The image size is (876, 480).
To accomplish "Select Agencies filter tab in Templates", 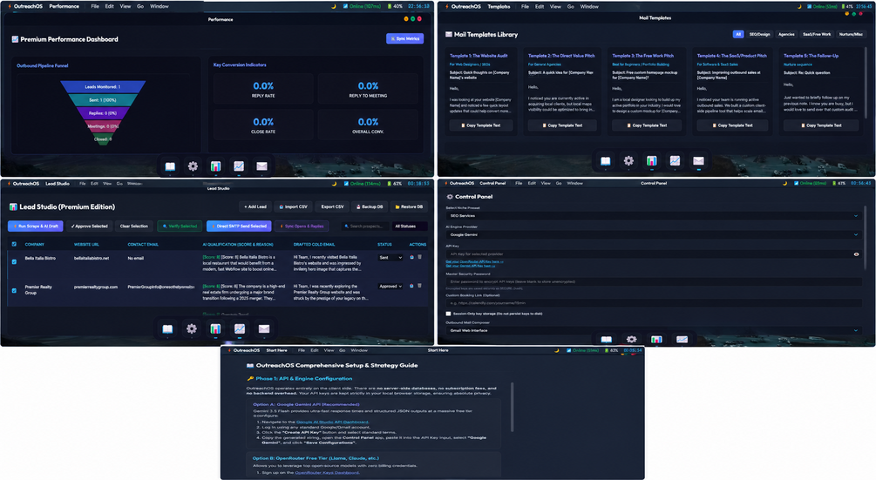I will coord(786,34).
